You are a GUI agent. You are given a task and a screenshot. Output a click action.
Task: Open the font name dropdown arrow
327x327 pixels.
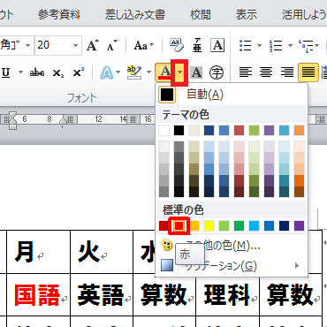(x=28, y=45)
